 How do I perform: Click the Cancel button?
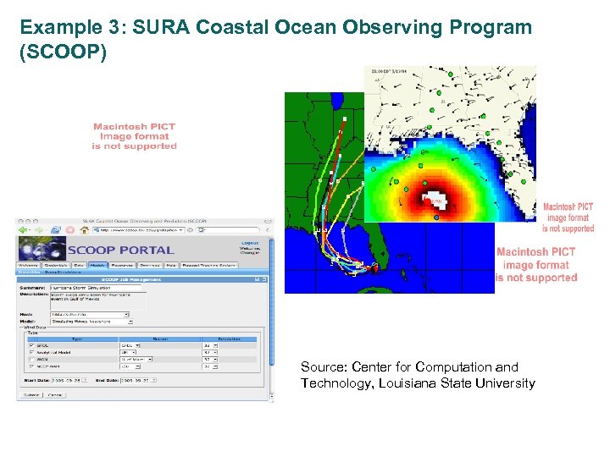55,395
